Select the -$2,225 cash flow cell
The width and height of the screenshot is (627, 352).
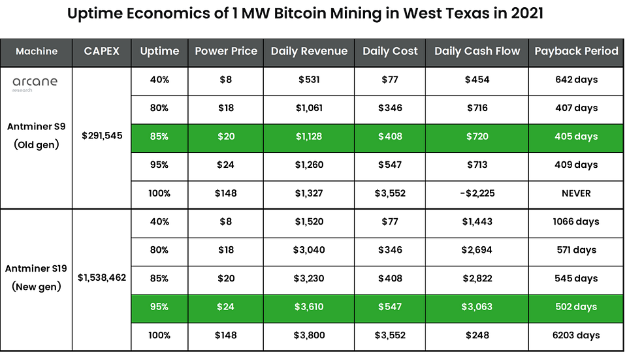point(477,195)
